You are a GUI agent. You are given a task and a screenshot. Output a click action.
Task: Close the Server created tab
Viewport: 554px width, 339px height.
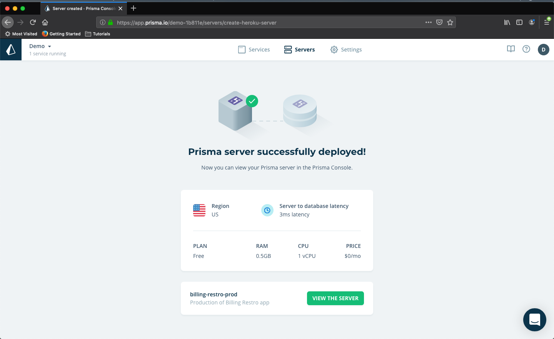pos(120,8)
